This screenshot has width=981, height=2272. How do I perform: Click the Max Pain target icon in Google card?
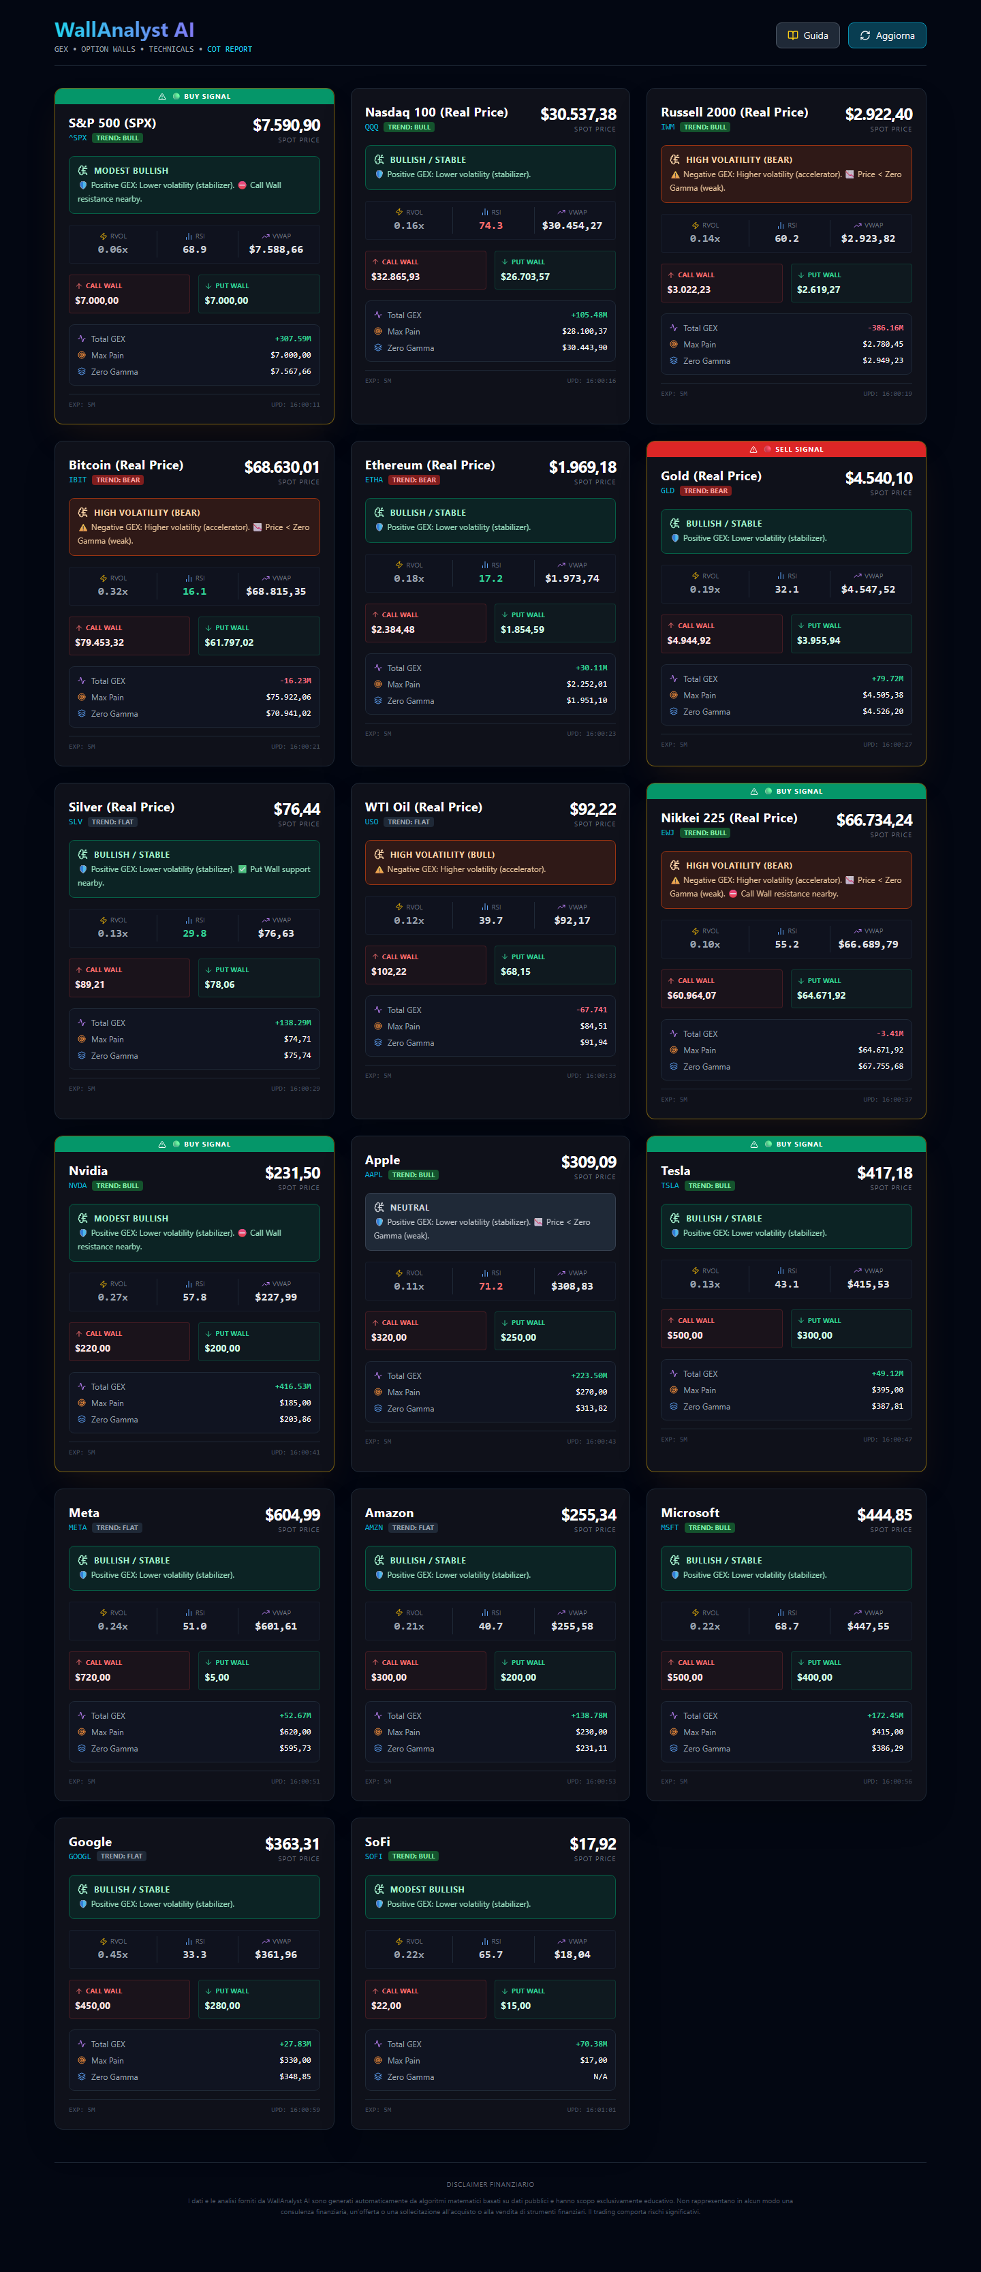tap(82, 2060)
